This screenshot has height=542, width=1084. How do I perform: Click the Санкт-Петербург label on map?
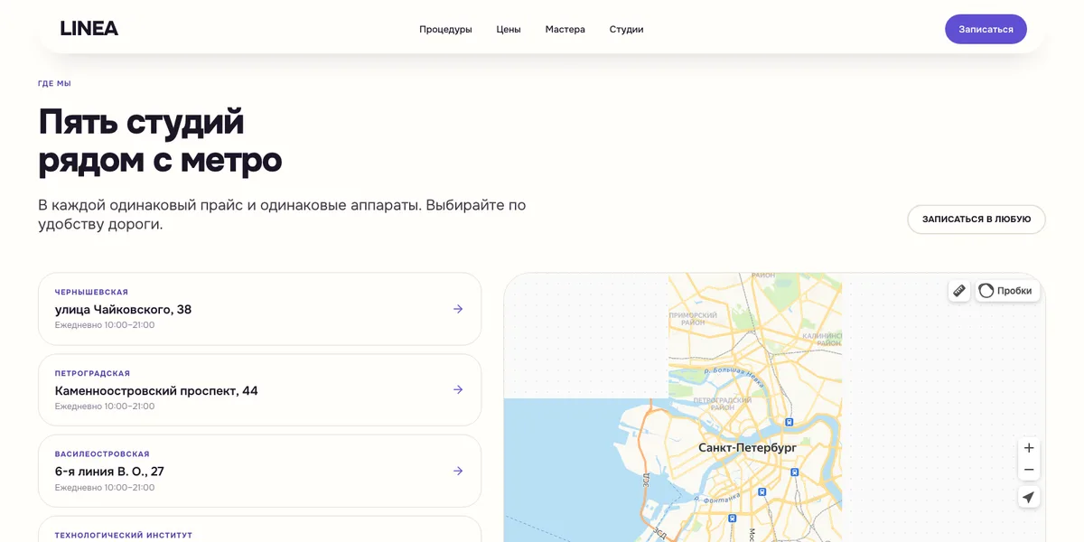click(x=747, y=448)
